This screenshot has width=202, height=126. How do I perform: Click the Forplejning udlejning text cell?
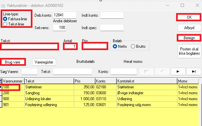(49, 105)
